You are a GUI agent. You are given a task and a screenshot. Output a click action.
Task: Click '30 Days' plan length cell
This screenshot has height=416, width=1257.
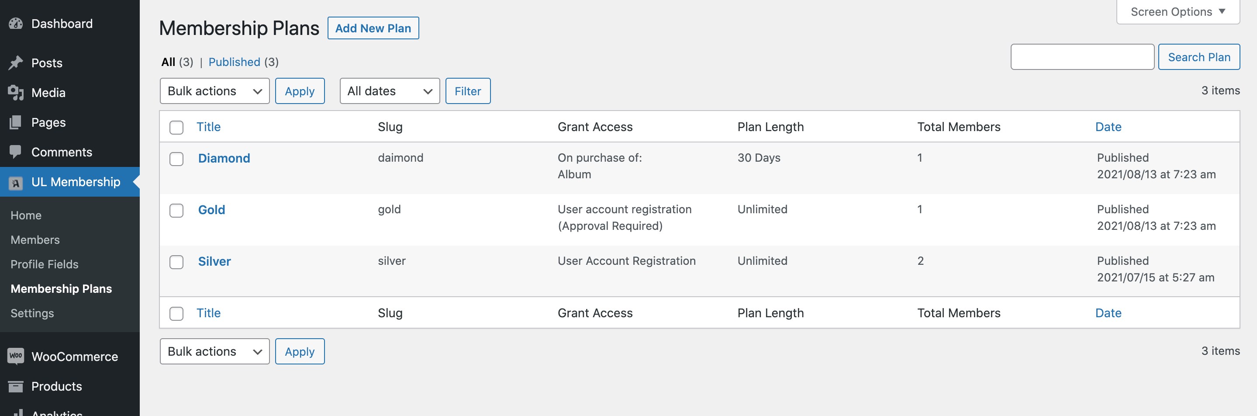pos(759,158)
